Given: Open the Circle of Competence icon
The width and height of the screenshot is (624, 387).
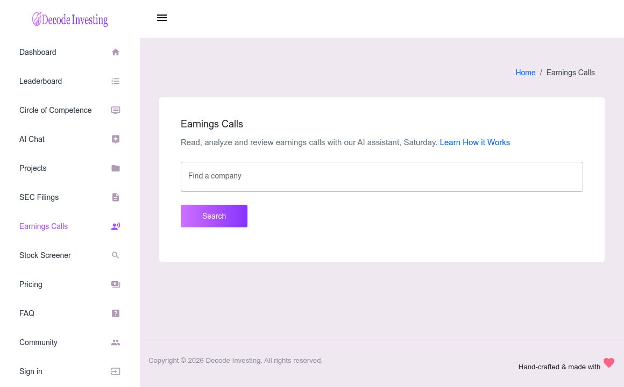Looking at the screenshot, I should point(116,110).
